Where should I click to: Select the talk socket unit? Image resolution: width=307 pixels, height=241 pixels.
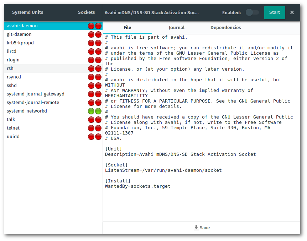[x=53, y=120]
